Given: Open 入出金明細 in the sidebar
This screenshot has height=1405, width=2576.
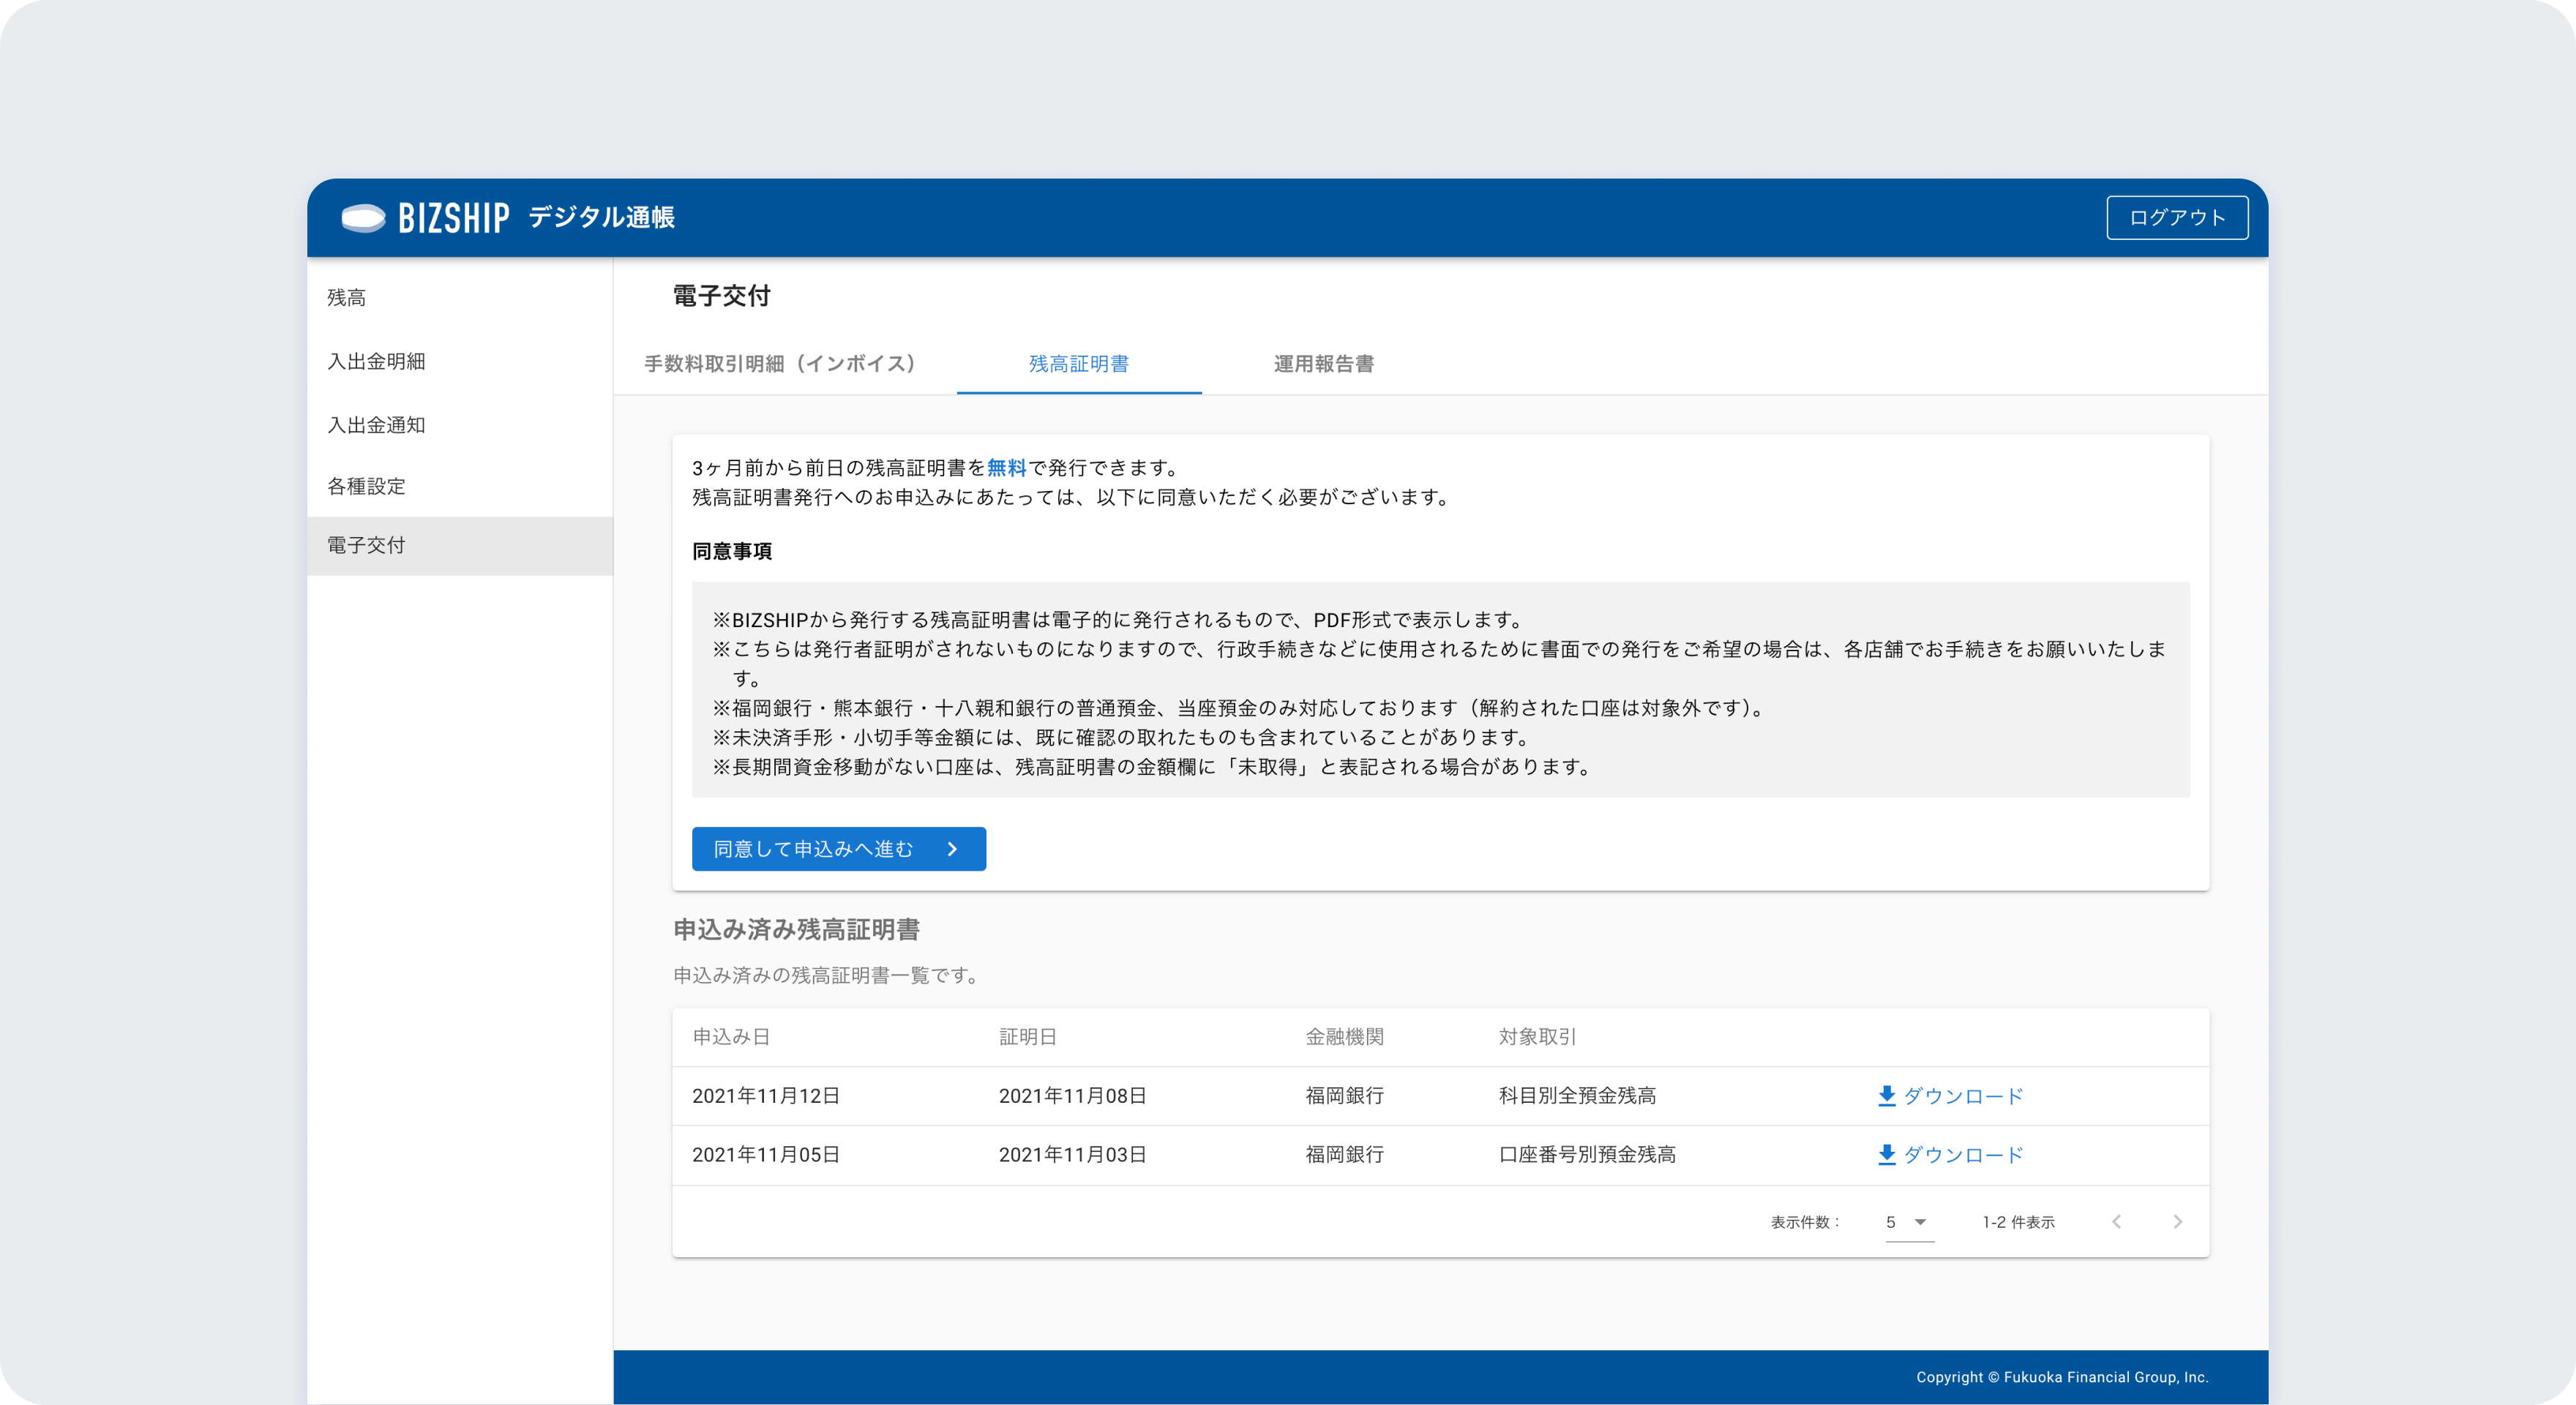Looking at the screenshot, I should pyautogui.click(x=460, y=361).
